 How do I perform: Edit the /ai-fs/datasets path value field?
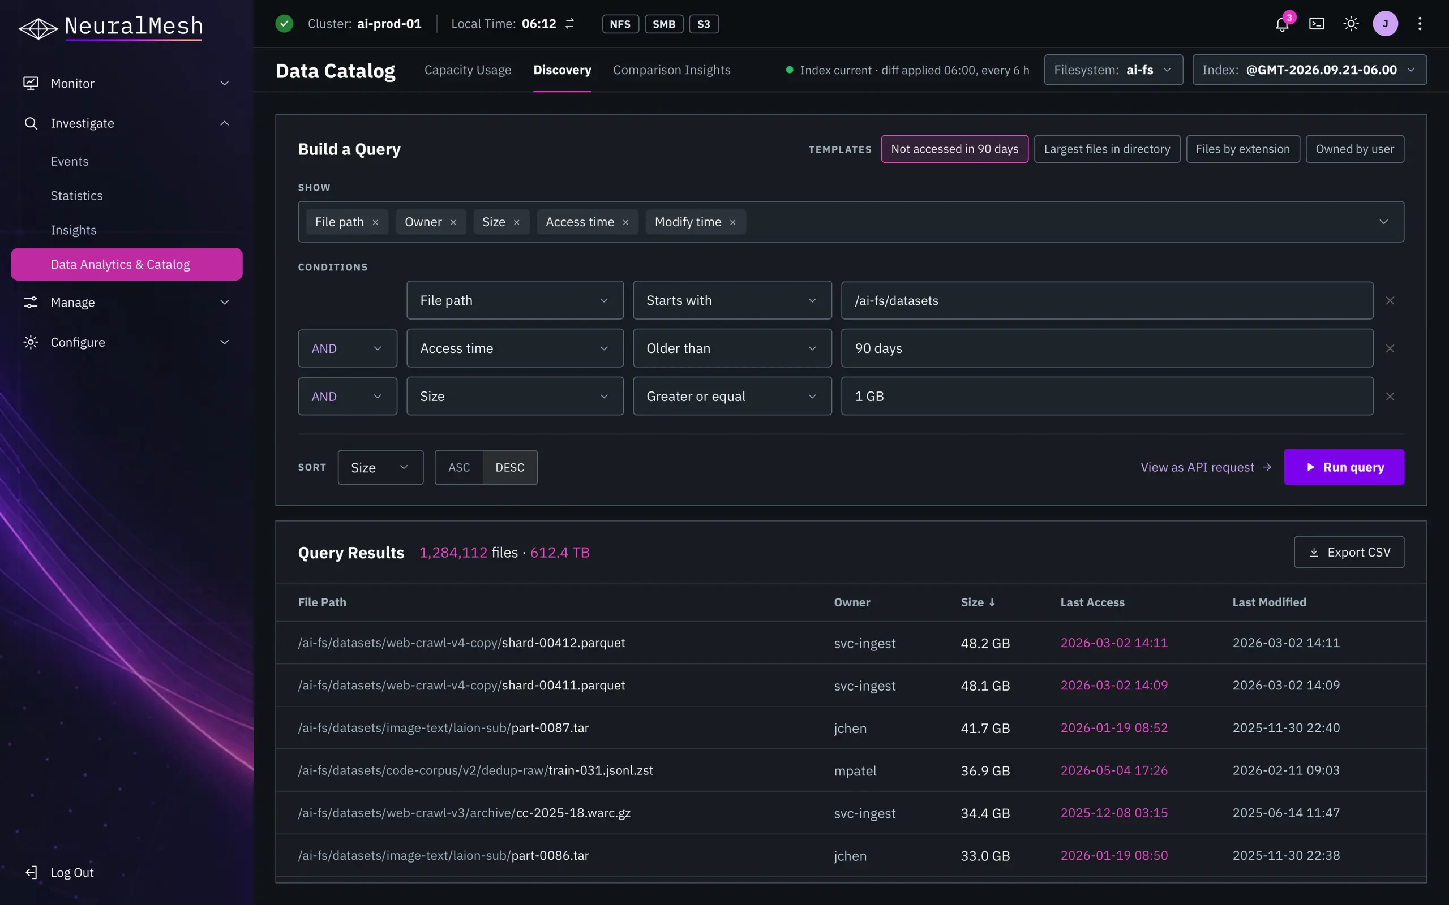[x=1107, y=300]
